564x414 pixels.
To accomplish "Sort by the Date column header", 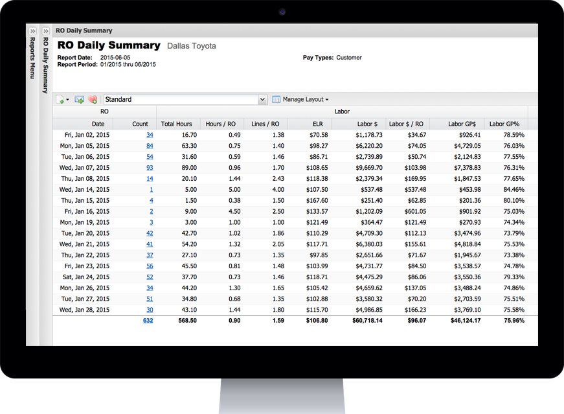I will tap(98, 124).
